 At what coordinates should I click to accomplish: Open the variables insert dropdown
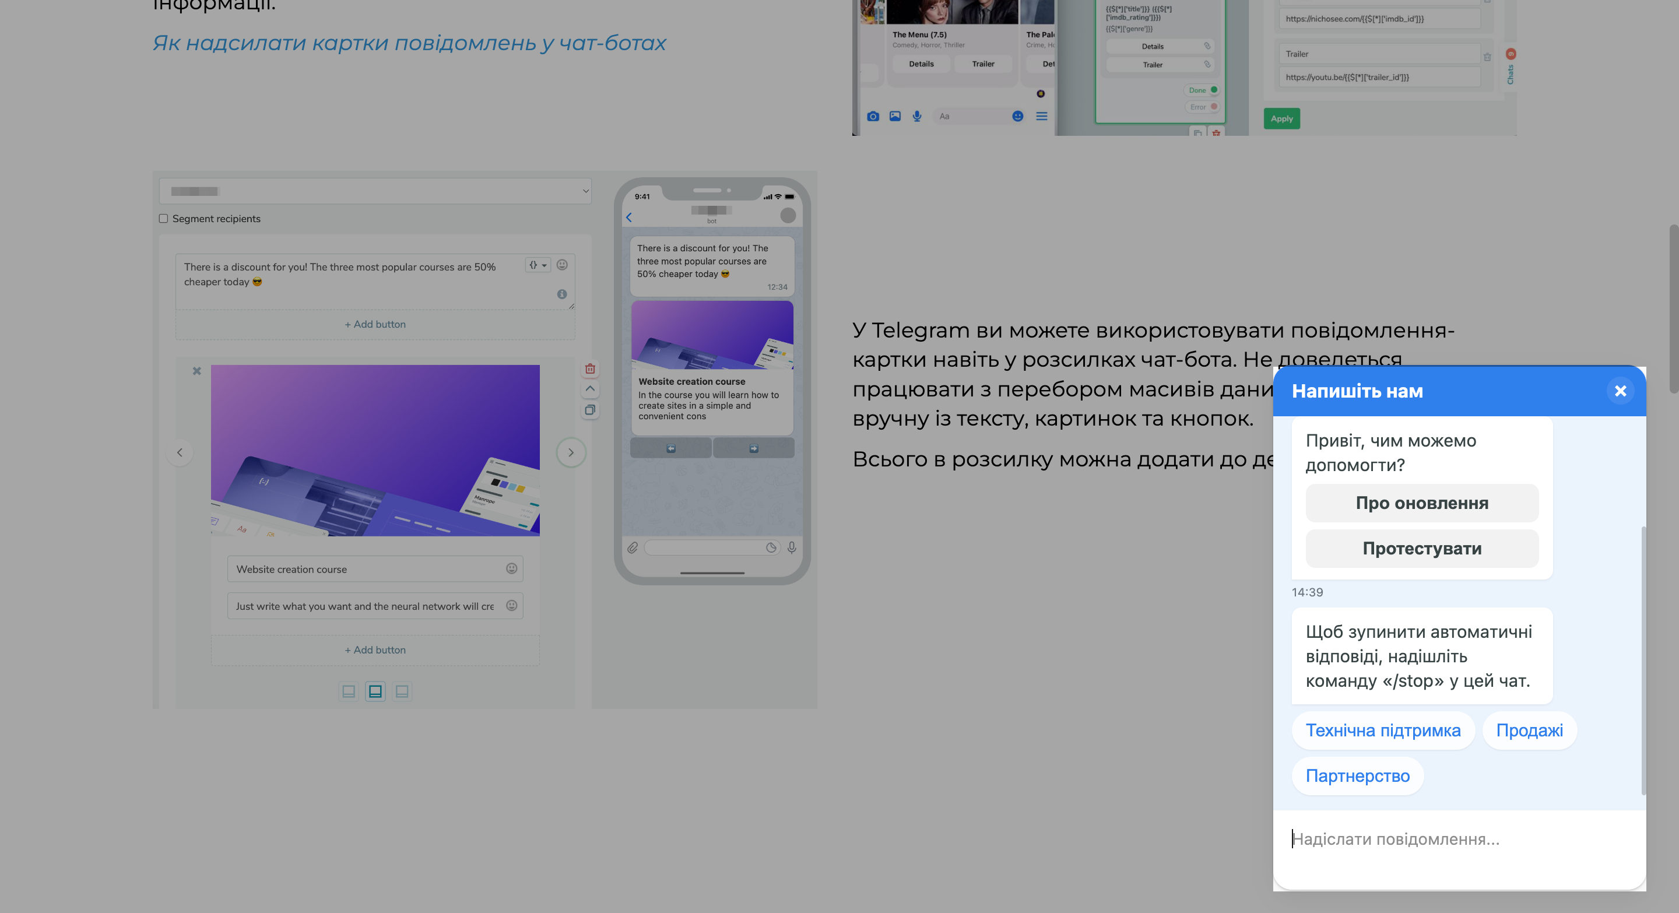tap(538, 265)
